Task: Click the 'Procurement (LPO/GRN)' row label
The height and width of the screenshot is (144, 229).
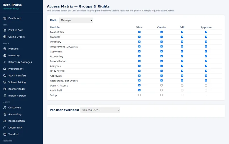Action: click(x=64, y=47)
